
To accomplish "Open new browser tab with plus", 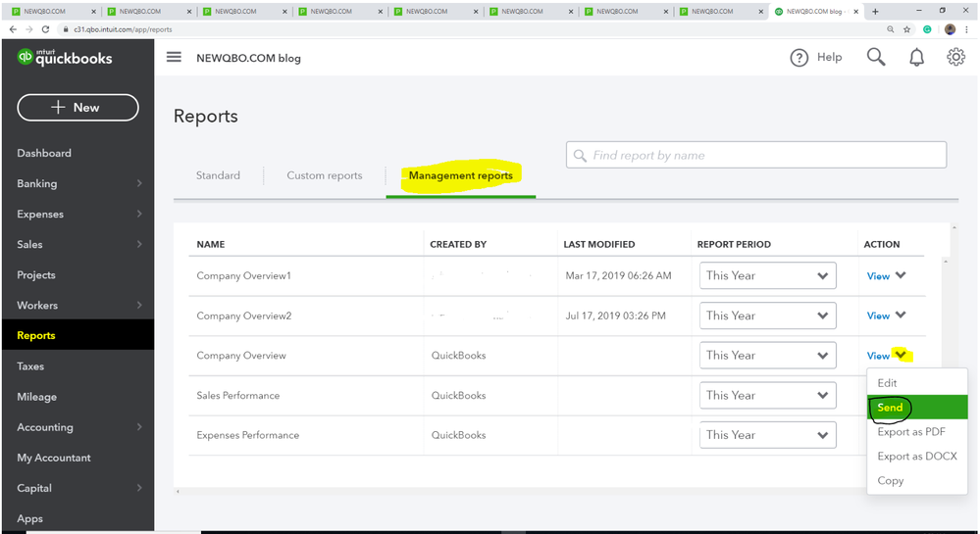I will click(875, 11).
